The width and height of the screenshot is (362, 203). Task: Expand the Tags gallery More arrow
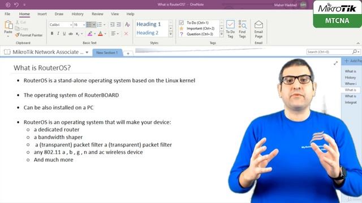click(221, 34)
